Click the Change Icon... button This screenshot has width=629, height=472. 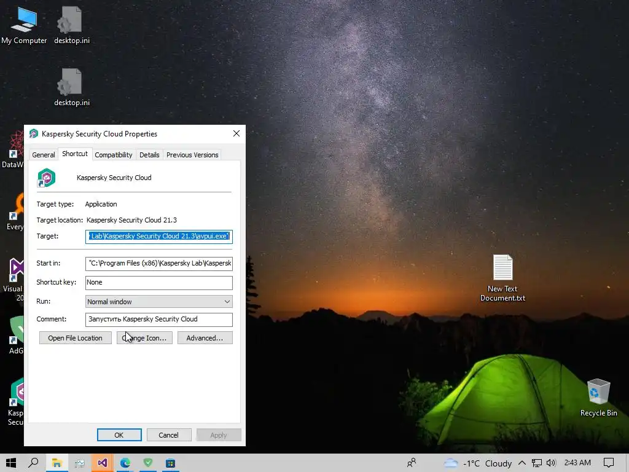click(144, 338)
